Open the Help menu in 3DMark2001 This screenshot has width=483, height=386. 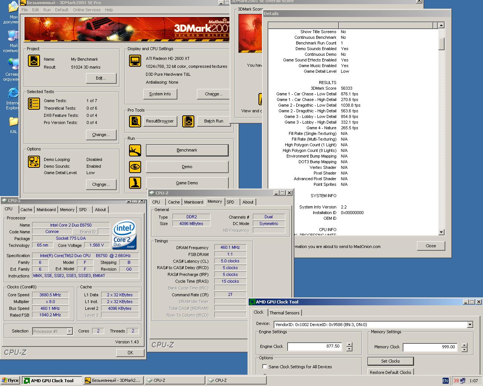109,10
